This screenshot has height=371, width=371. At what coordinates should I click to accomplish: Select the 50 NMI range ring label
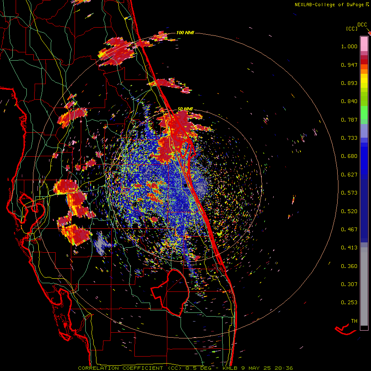coord(185,109)
